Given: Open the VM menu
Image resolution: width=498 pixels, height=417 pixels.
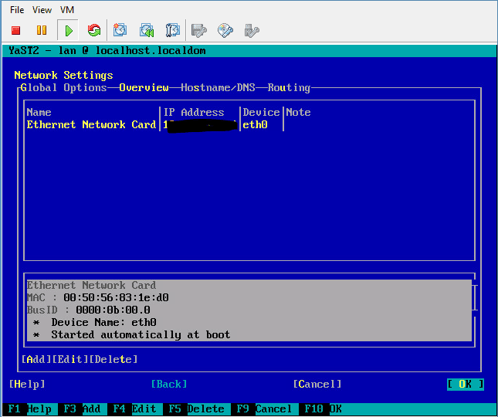Looking at the screenshot, I should point(67,10).
